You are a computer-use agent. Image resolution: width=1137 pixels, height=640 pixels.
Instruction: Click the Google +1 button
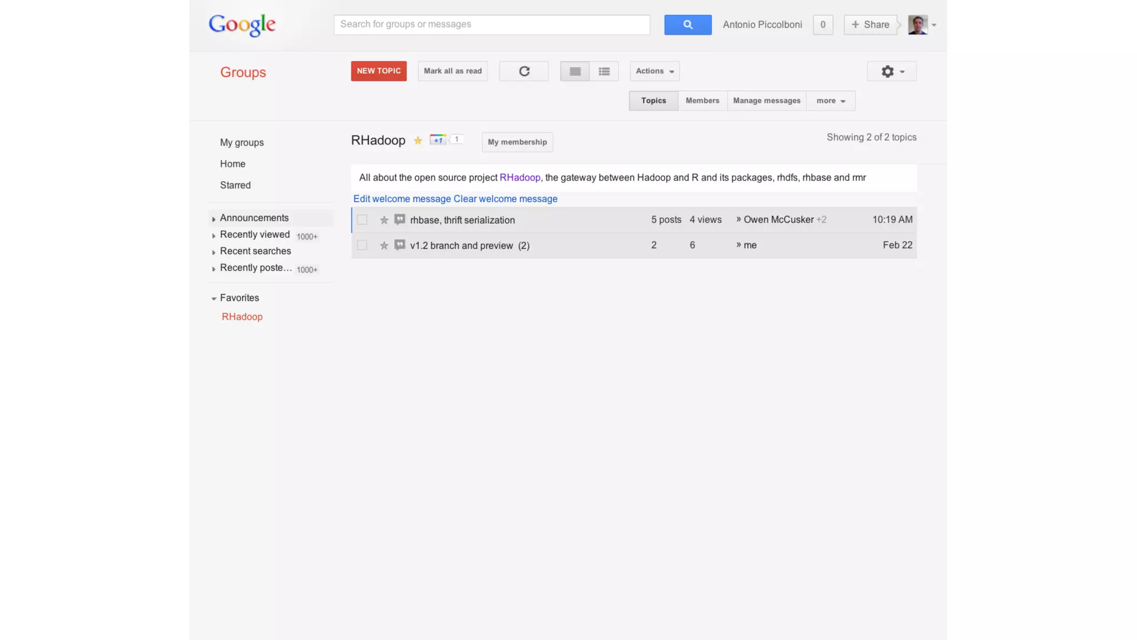(x=438, y=140)
